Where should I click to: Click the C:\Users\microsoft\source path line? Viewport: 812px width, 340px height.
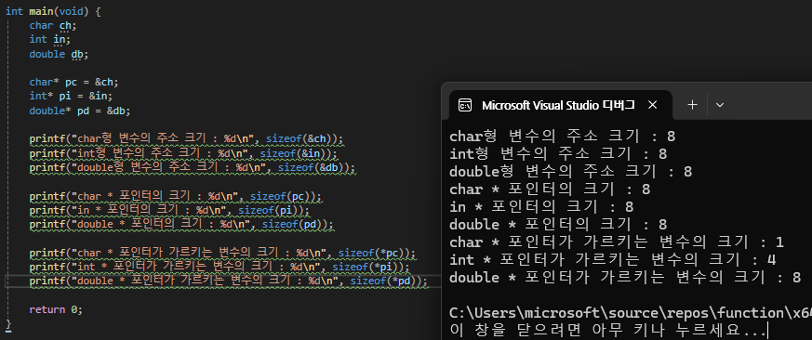pyautogui.click(x=631, y=313)
